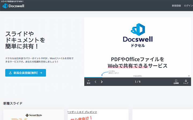Open the 目次 table of contents expander
Image resolution: width=193 pixels, height=120 pixels.
(x=89, y=82)
